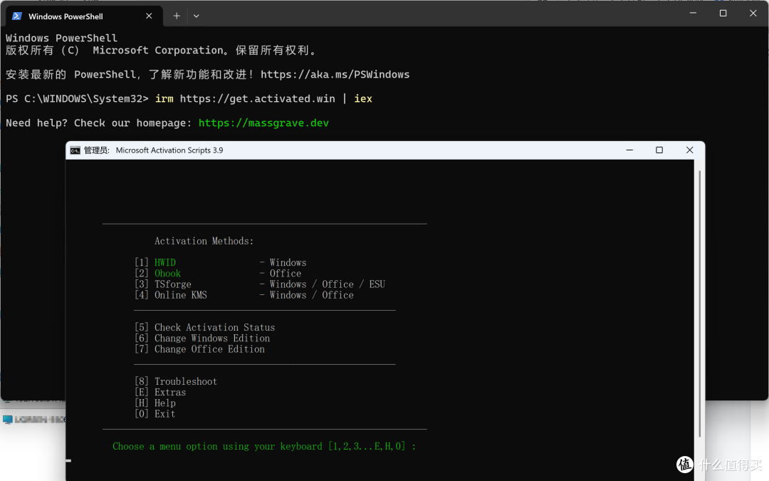Open the https://massgrave.dev homepage link

[263, 123]
